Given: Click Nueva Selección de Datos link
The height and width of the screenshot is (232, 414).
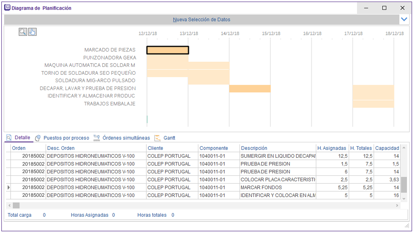Looking at the screenshot, I should pyautogui.click(x=202, y=20).
